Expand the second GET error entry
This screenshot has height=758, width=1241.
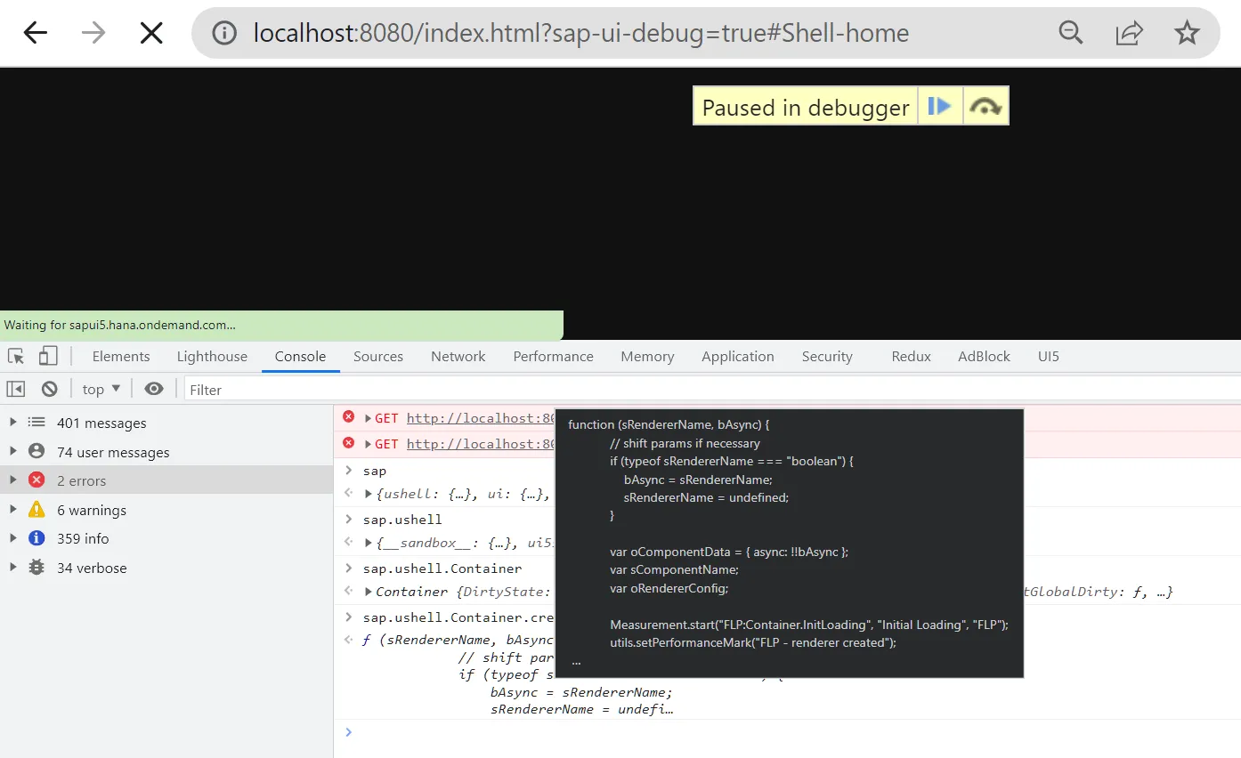pos(368,444)
